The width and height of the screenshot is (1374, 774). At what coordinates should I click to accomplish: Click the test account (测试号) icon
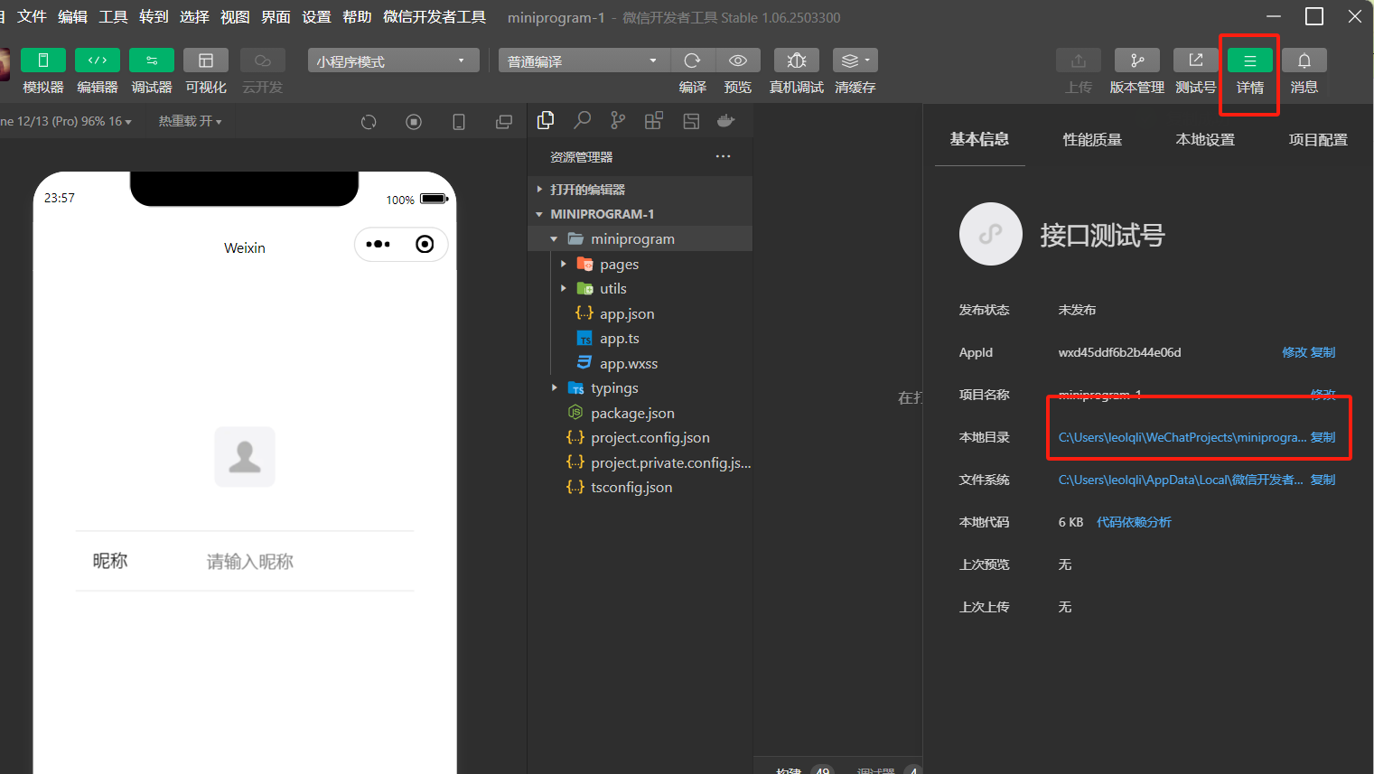(x=1196, y=61)
